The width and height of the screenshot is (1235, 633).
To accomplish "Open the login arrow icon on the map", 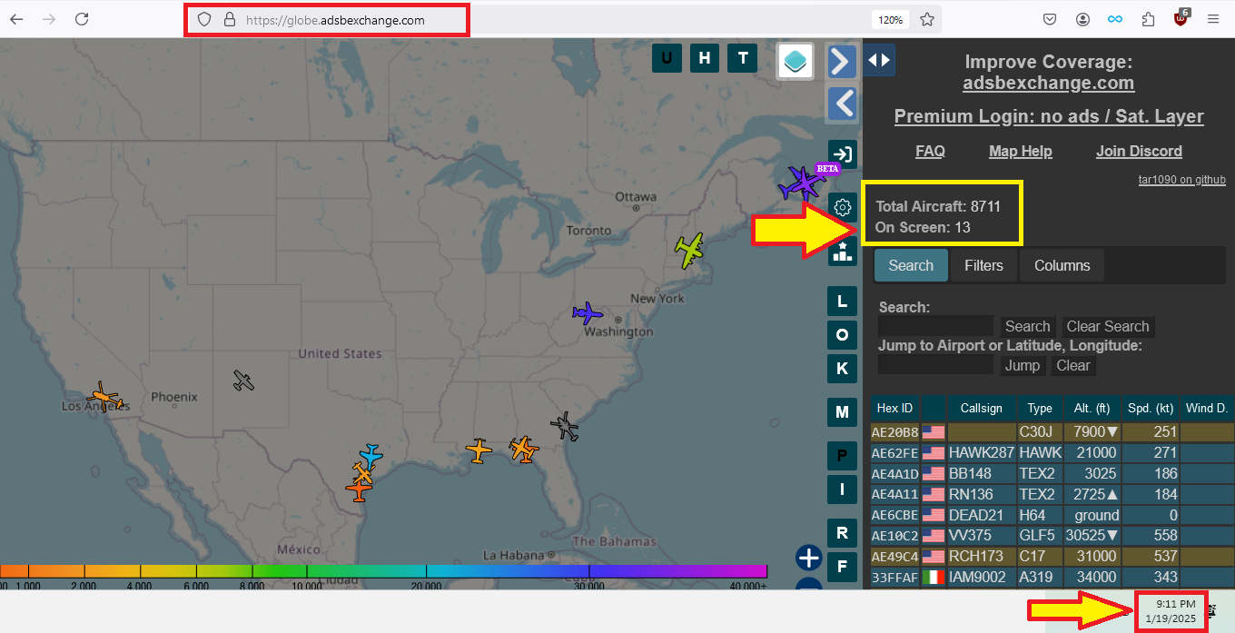I will [842, 153].
